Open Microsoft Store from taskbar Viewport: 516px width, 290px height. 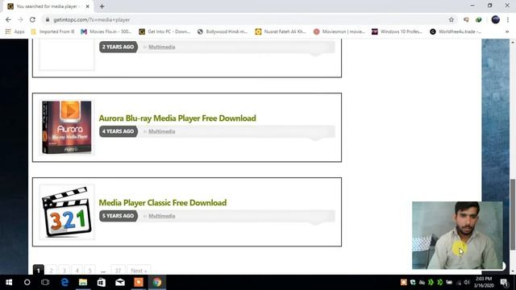102,282
